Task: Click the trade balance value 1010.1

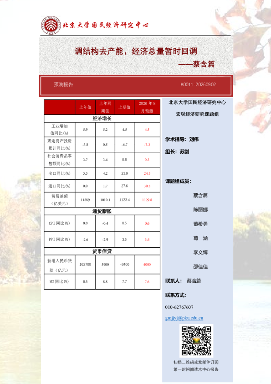Action: (105, 200)
